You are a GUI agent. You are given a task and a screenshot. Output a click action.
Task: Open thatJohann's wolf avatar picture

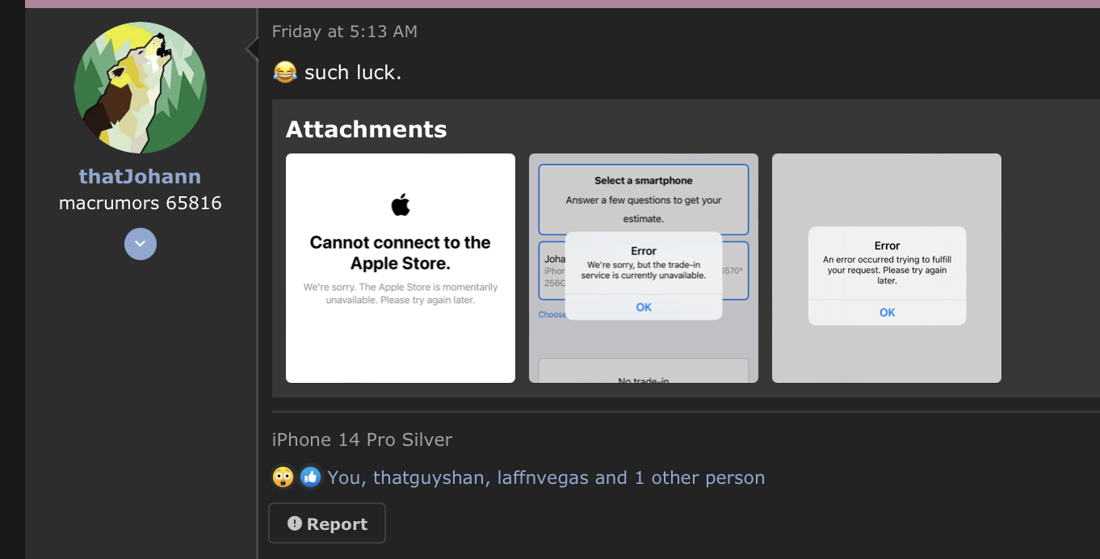pyautogui.click(x=141, y=88)
